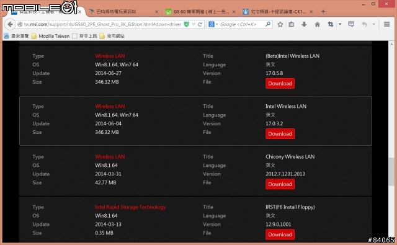Select version text 12.9.0.1001

pyautogui.click(x=279, y=225)
